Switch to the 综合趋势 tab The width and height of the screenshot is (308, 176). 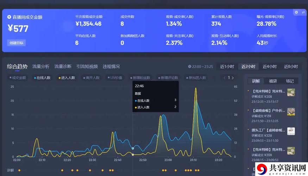coord(17,67)
